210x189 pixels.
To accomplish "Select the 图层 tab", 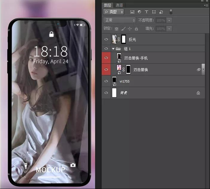I will [108, 5].
